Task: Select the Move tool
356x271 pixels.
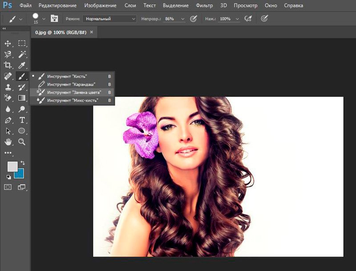Action: [x=8, y=43]
